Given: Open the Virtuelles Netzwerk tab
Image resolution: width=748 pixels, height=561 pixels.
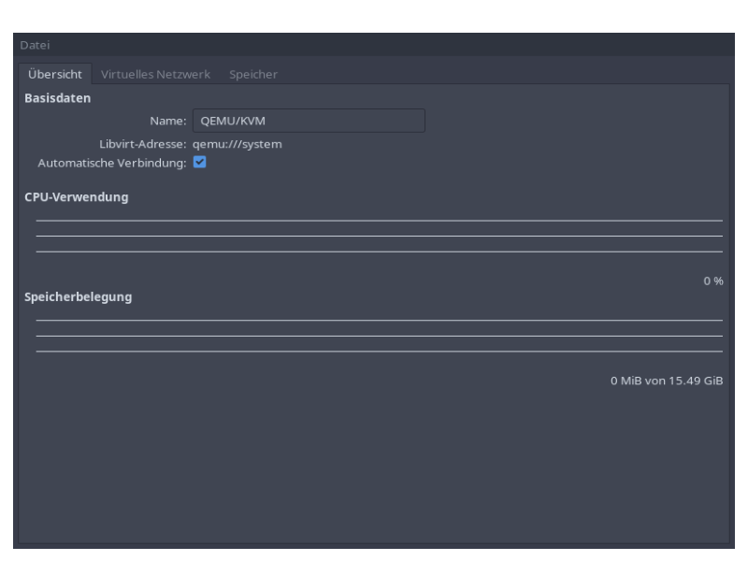Looking at the screenshot, I should click(155, 74).
